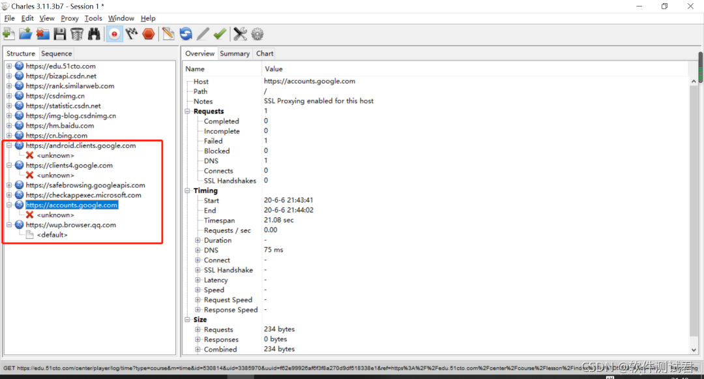Collapse the https://android.clients.google.com node
The width and height of the screenshot is (704, 379).
click(x=9, y=145)
